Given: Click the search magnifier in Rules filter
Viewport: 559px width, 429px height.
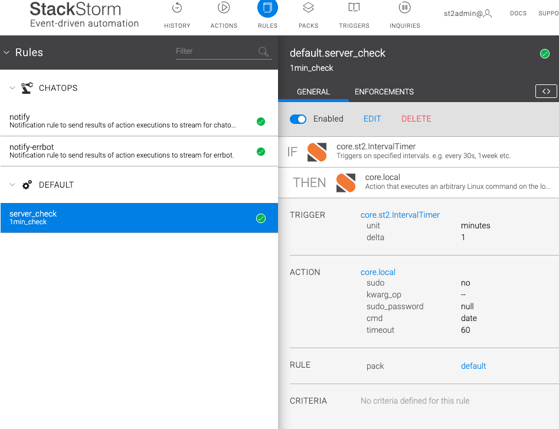Looking at the screenshot, I should 263,52.
